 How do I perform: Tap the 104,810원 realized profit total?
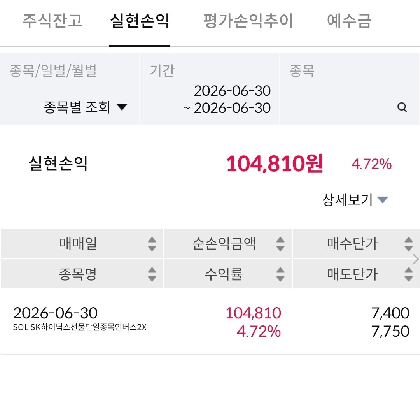point(275,163)
